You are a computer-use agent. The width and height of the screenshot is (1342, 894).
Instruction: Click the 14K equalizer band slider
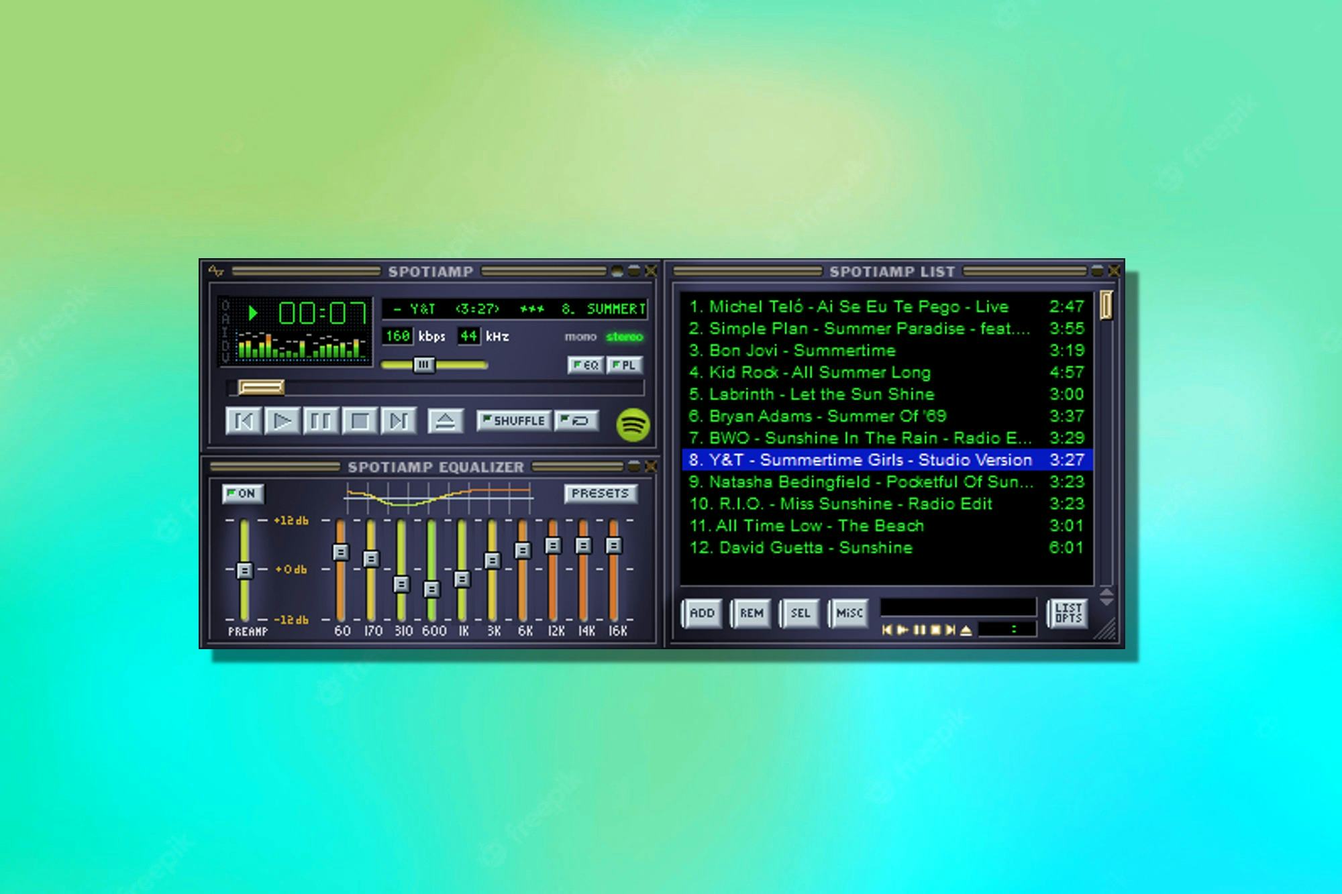tap(583, 546)
